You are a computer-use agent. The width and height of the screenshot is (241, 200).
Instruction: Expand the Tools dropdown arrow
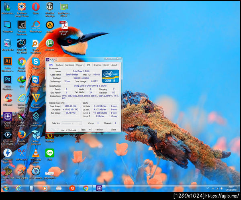[90, 130]
